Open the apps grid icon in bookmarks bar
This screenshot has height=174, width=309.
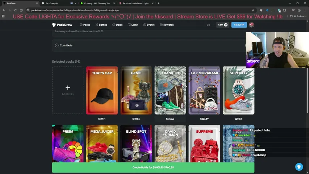[3, 16]
